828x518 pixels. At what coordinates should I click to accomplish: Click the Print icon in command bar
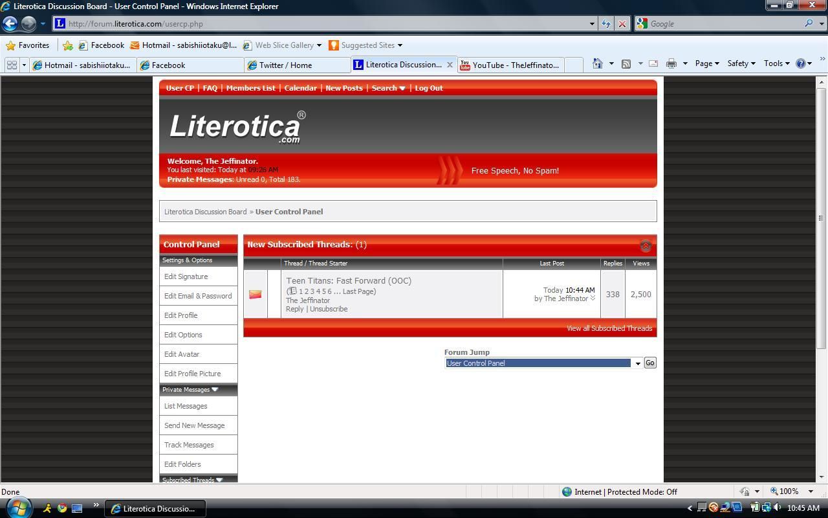(671, 63)
